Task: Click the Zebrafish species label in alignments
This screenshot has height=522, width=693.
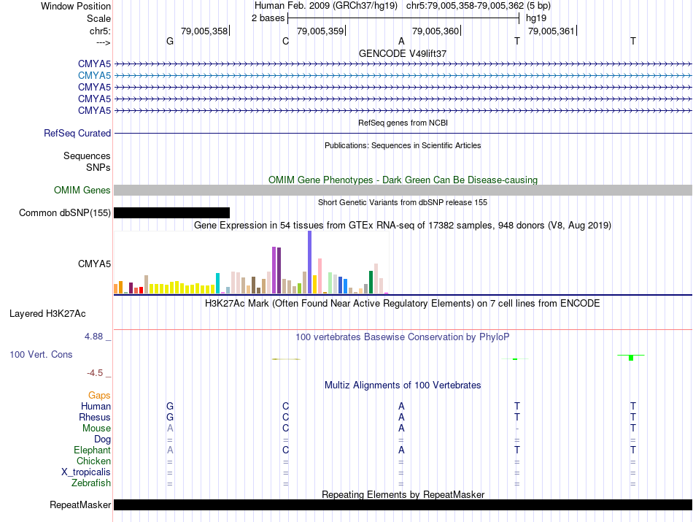Action: 91,483
